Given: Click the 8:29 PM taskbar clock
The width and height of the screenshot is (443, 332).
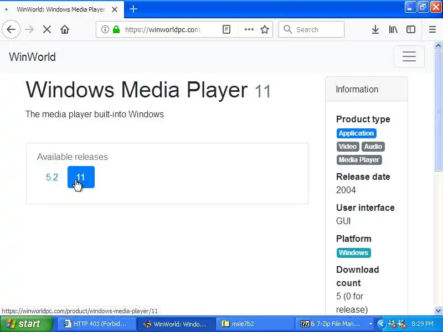Looking at the screenshot, I should click(422, 324).
